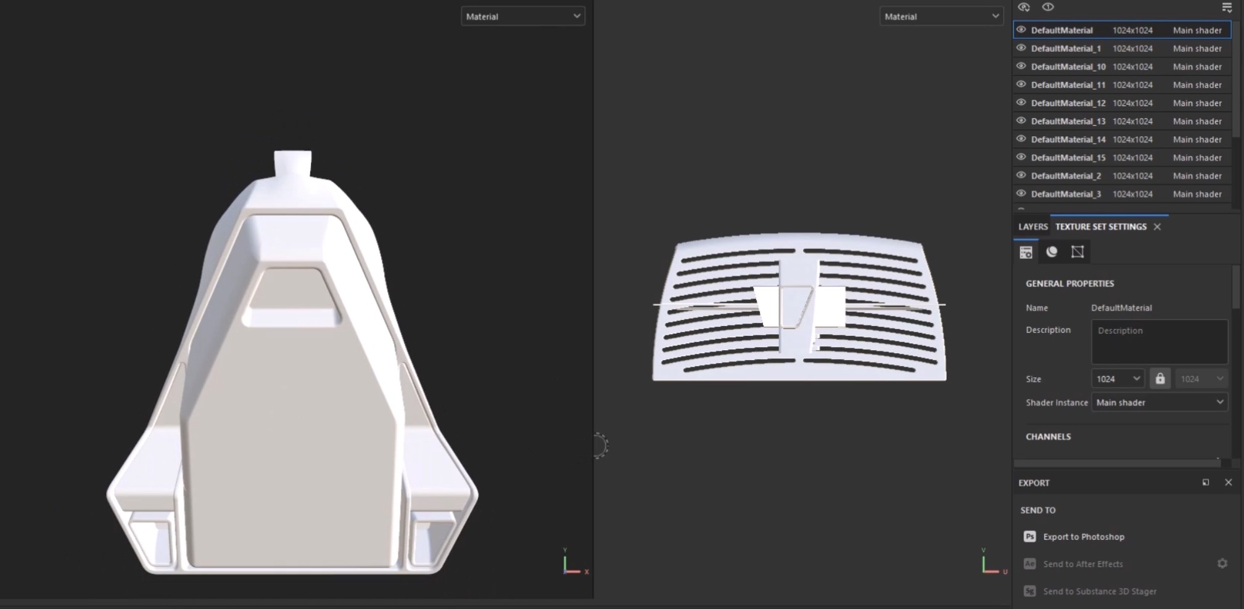
Task: Open the texture Size 1024 dropdown
Action: click(1118, 378)
